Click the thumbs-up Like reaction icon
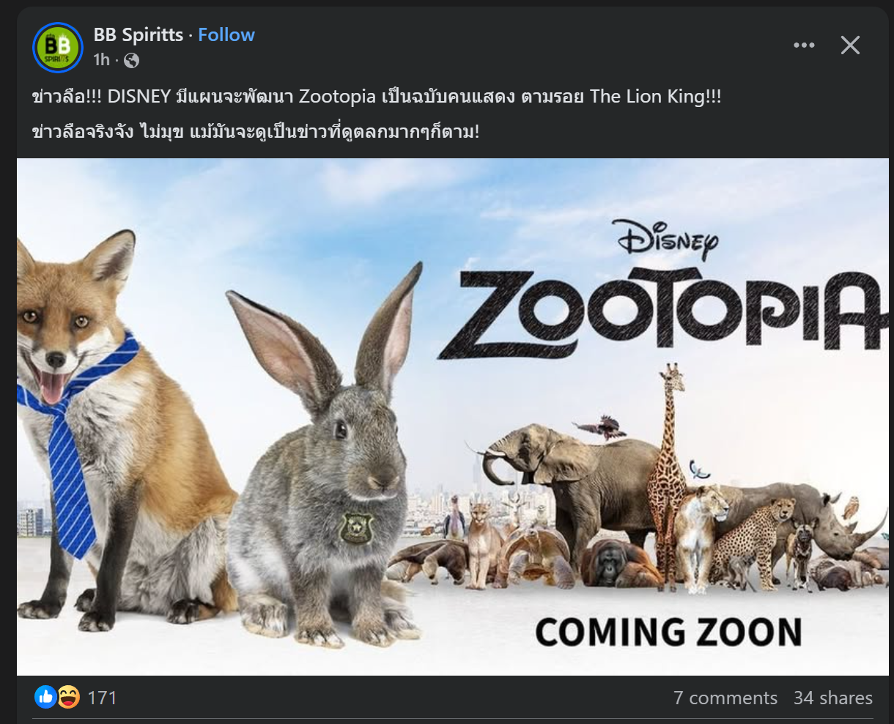Image resolution: width=894 pixels, height=724 pixels. tap(45, 697)
